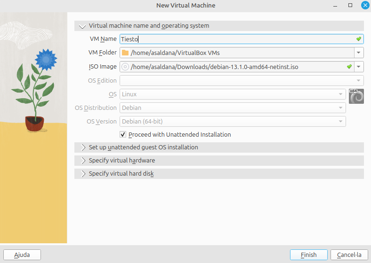
Task: Click the disc icon in ISO Image field
Action: 125,67
